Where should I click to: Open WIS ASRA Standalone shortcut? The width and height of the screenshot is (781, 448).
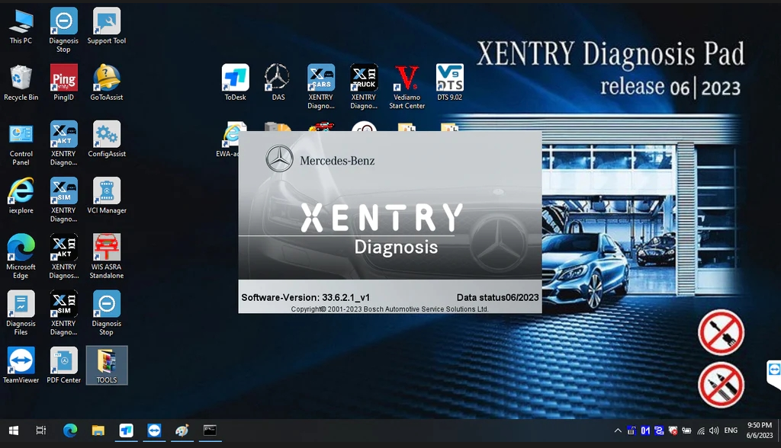tap(107, 256)
